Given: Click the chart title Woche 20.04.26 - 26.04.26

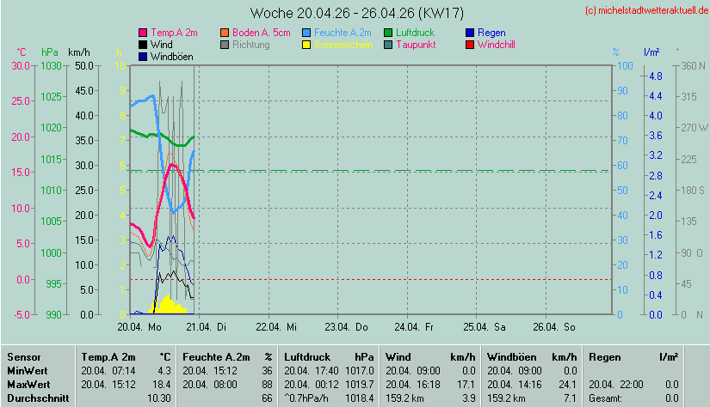Looking at the screenshot, I should tap(344, 13).
